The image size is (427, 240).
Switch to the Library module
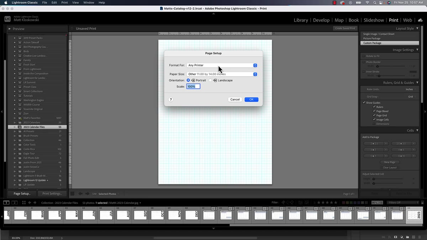[x=301, y=20]
